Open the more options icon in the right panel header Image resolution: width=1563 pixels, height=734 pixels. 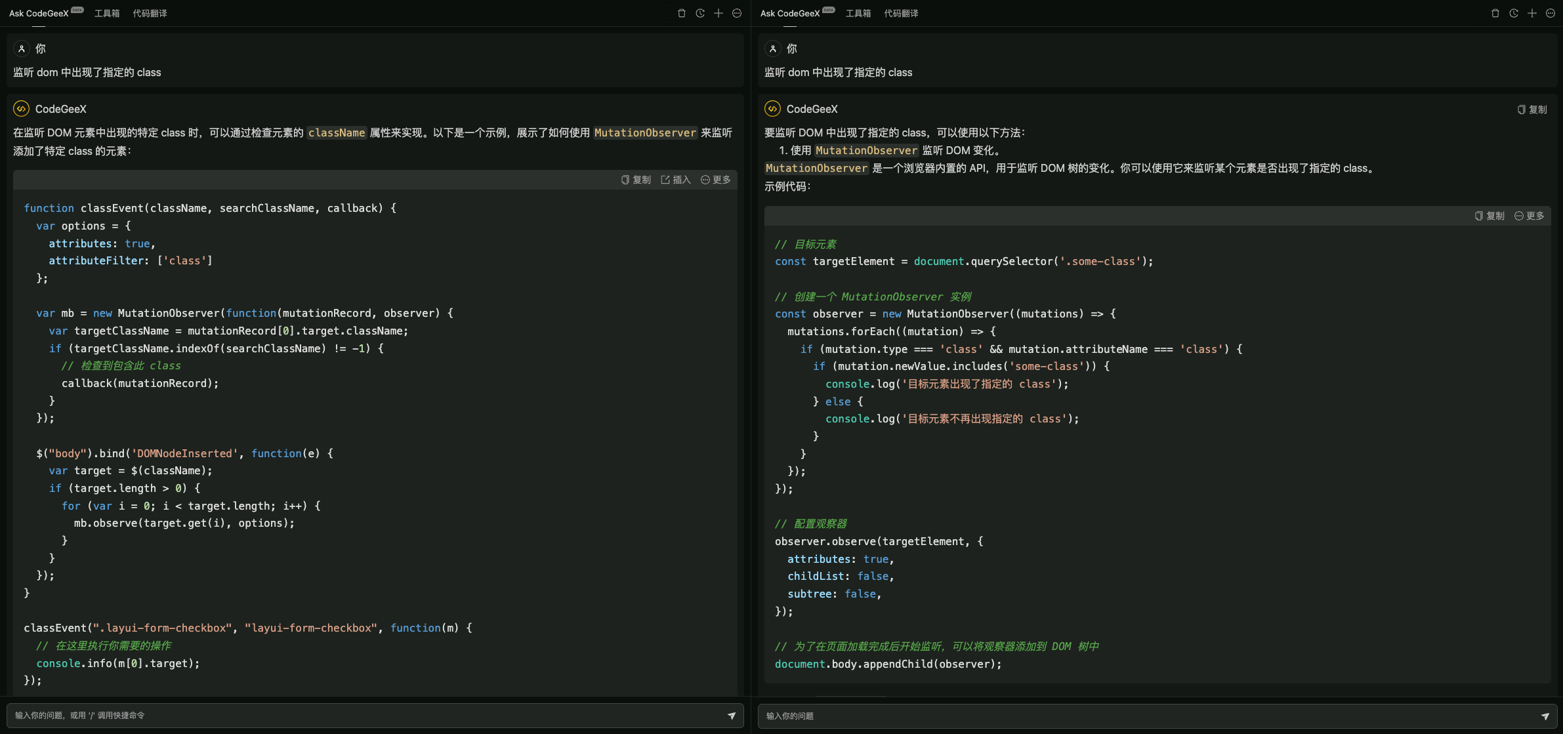(x=1551, y=13)
